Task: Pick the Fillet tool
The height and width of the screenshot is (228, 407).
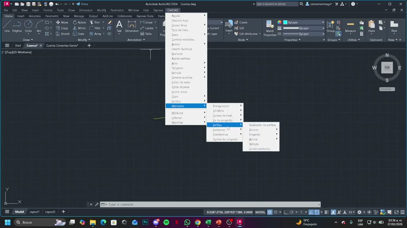Action: [95, 28]
